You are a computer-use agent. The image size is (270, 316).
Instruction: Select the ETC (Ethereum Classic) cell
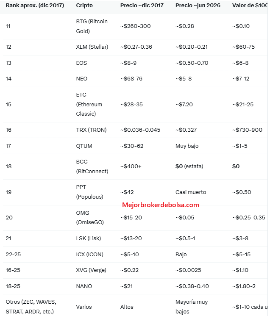pos(89,104)
